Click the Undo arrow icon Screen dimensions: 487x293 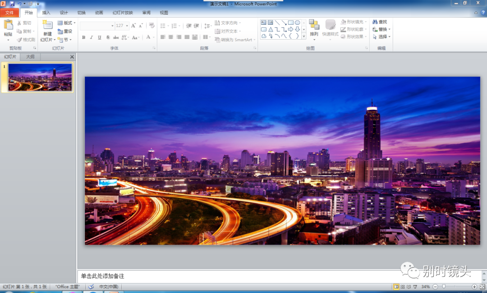[19, 4]
